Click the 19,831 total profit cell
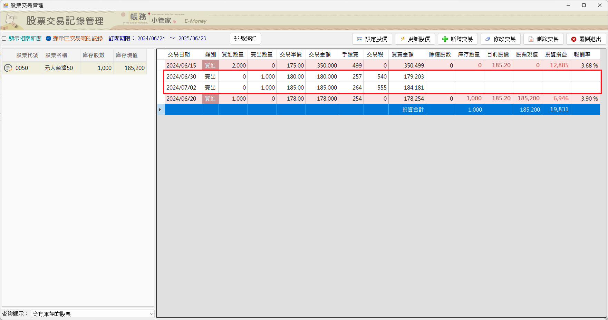 556,110
